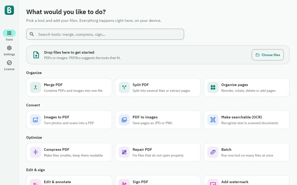This screenshot has width=297, height=185.
Task: Open the PDF to images title
Action: pos(145,117)
